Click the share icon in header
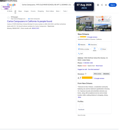 102,5
